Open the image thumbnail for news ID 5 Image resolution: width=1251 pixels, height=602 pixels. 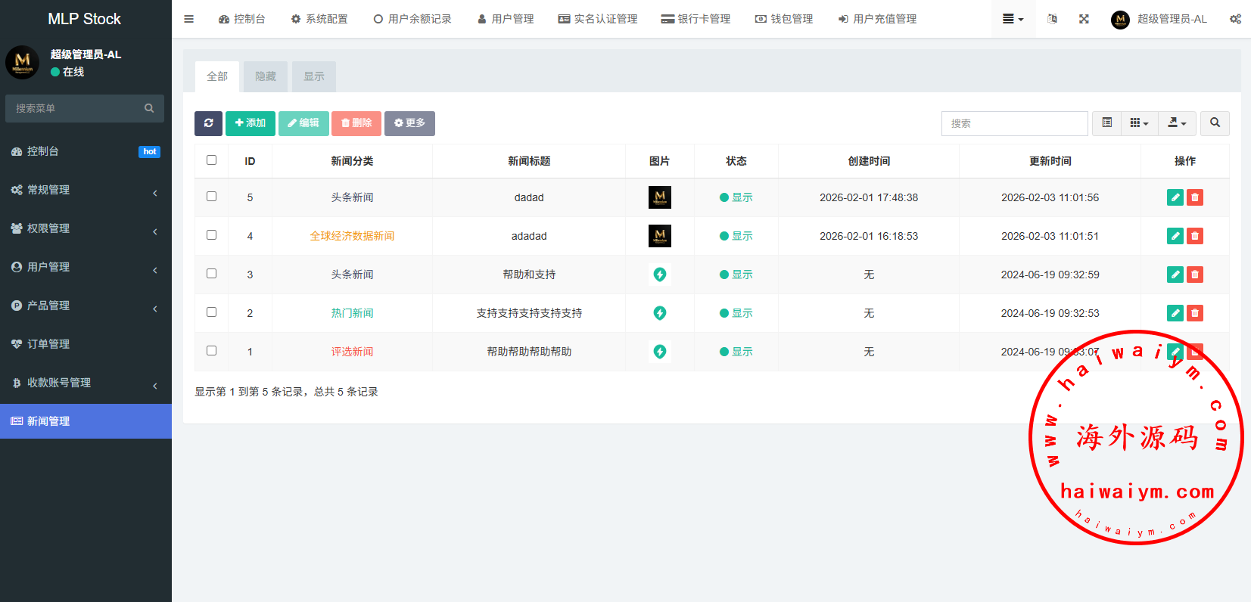660,197
